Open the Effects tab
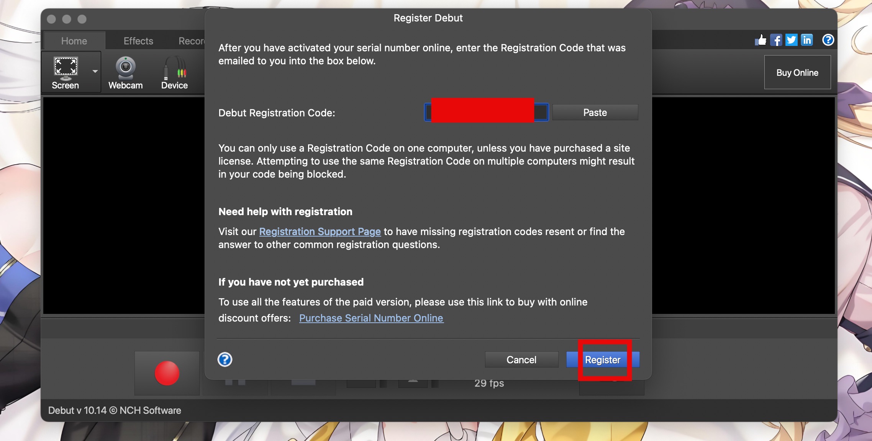This screenshot has width=872, height=441. (138, 41)
